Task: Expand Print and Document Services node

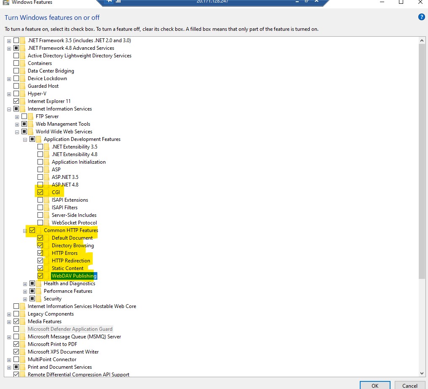Action: pyautogui.click(x=9, y=367)
